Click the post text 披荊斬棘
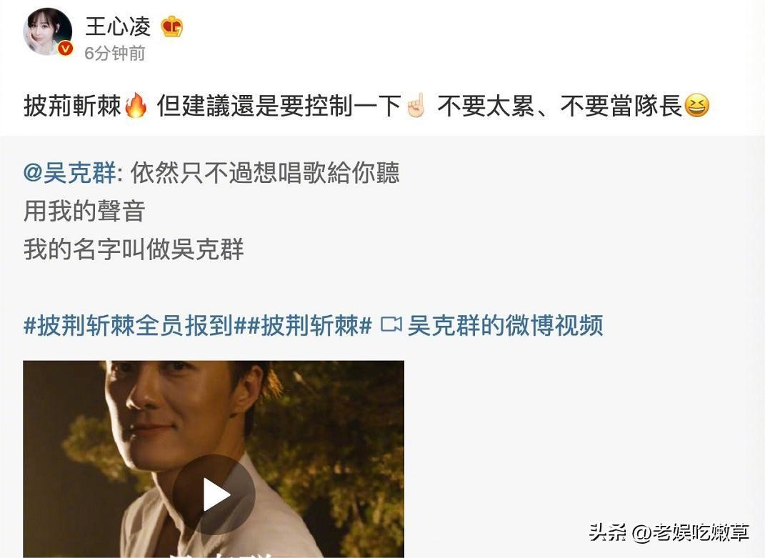 pos(73,106)
